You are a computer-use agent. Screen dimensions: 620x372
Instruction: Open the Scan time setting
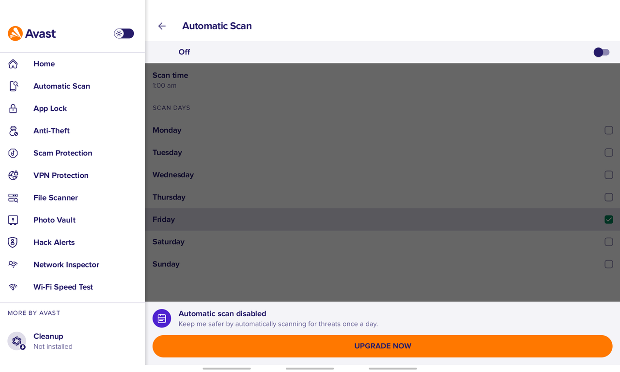[383, 80]
